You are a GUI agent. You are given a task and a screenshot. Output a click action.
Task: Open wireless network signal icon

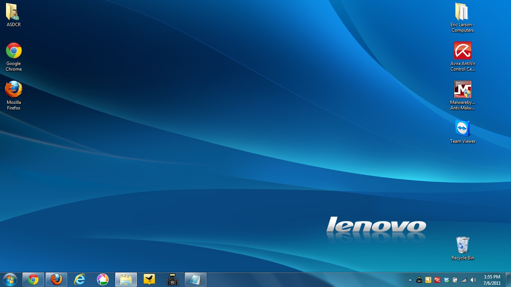point(464,280)
